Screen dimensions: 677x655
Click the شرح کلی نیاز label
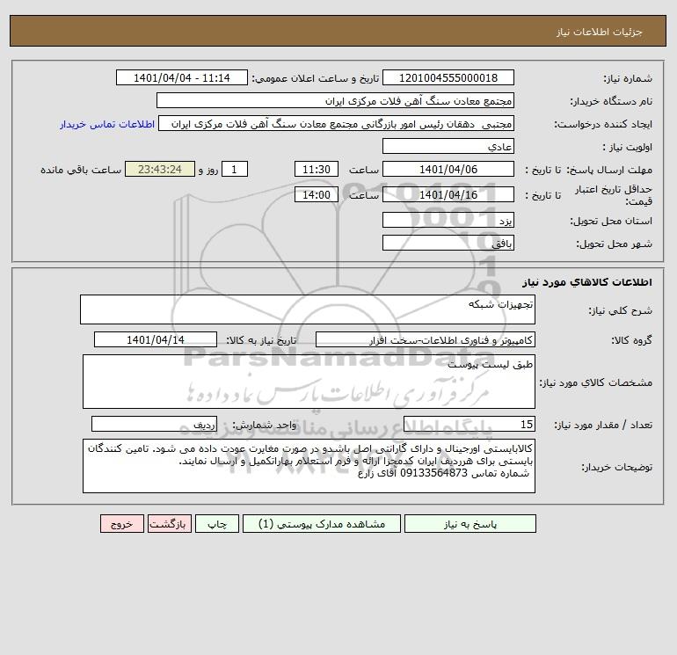click(621, 310)
